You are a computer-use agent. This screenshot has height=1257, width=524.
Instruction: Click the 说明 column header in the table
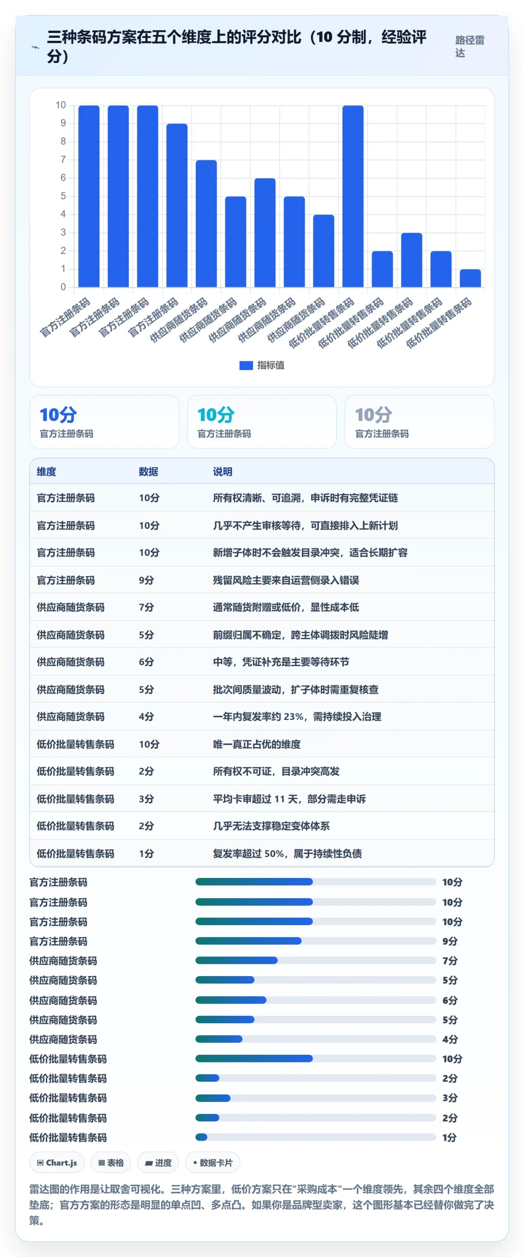[x=222, y=472]
